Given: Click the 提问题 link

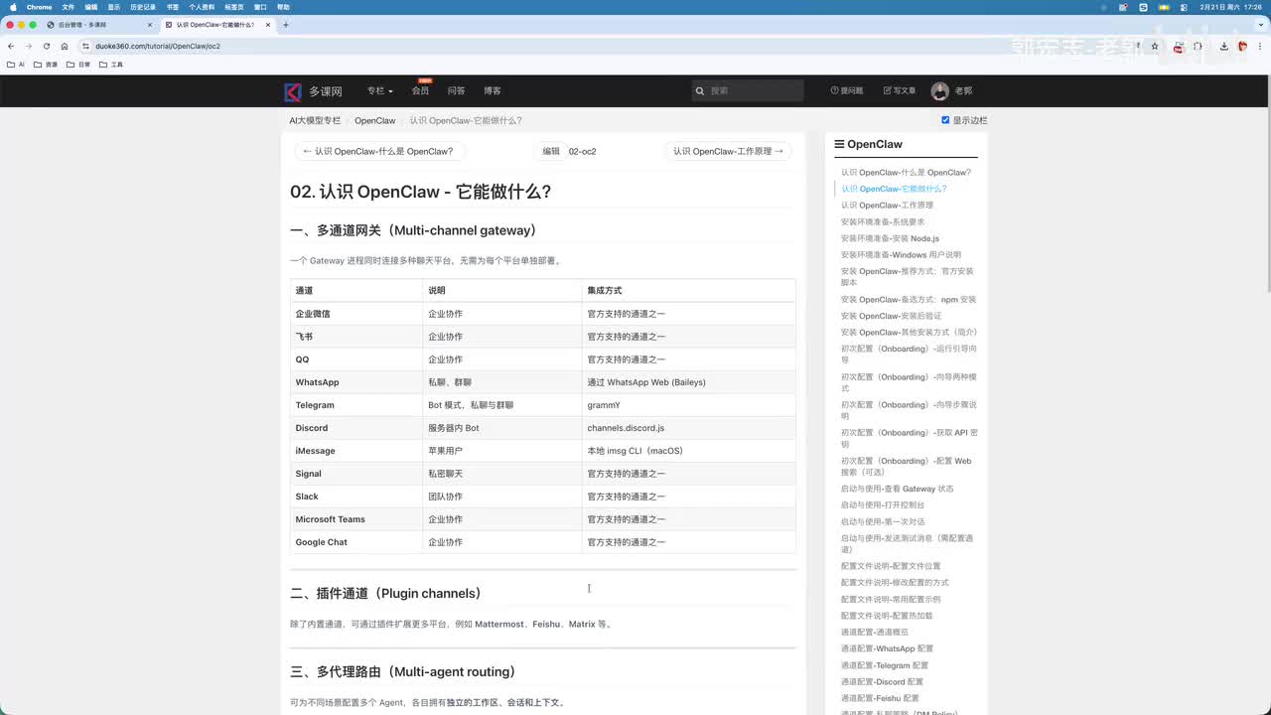Looking at the screenshot, I should 847,90.
